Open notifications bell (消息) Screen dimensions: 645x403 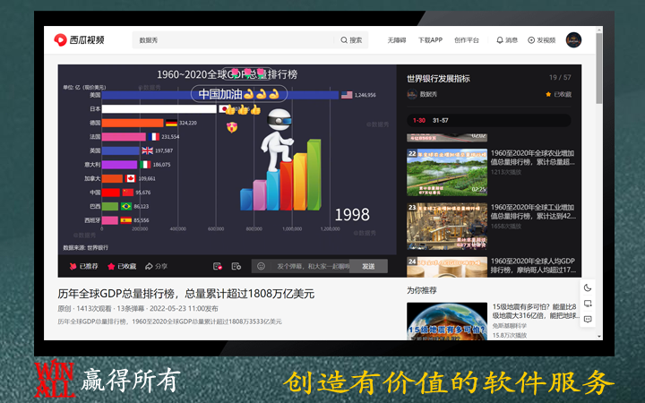[506, 40]
